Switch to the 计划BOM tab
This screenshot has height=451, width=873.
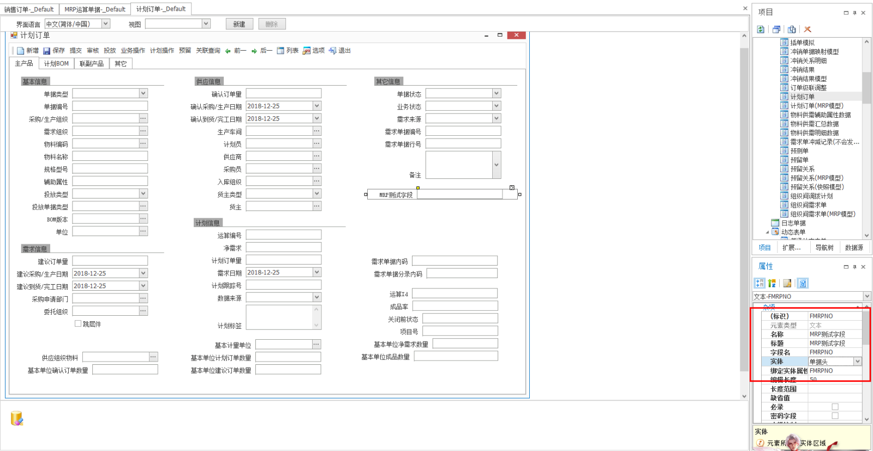tap(56, 64)
